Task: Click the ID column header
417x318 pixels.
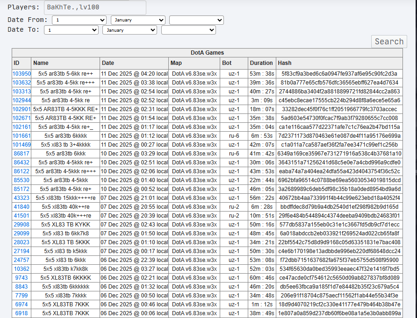Action: click(x=22, y=63)
